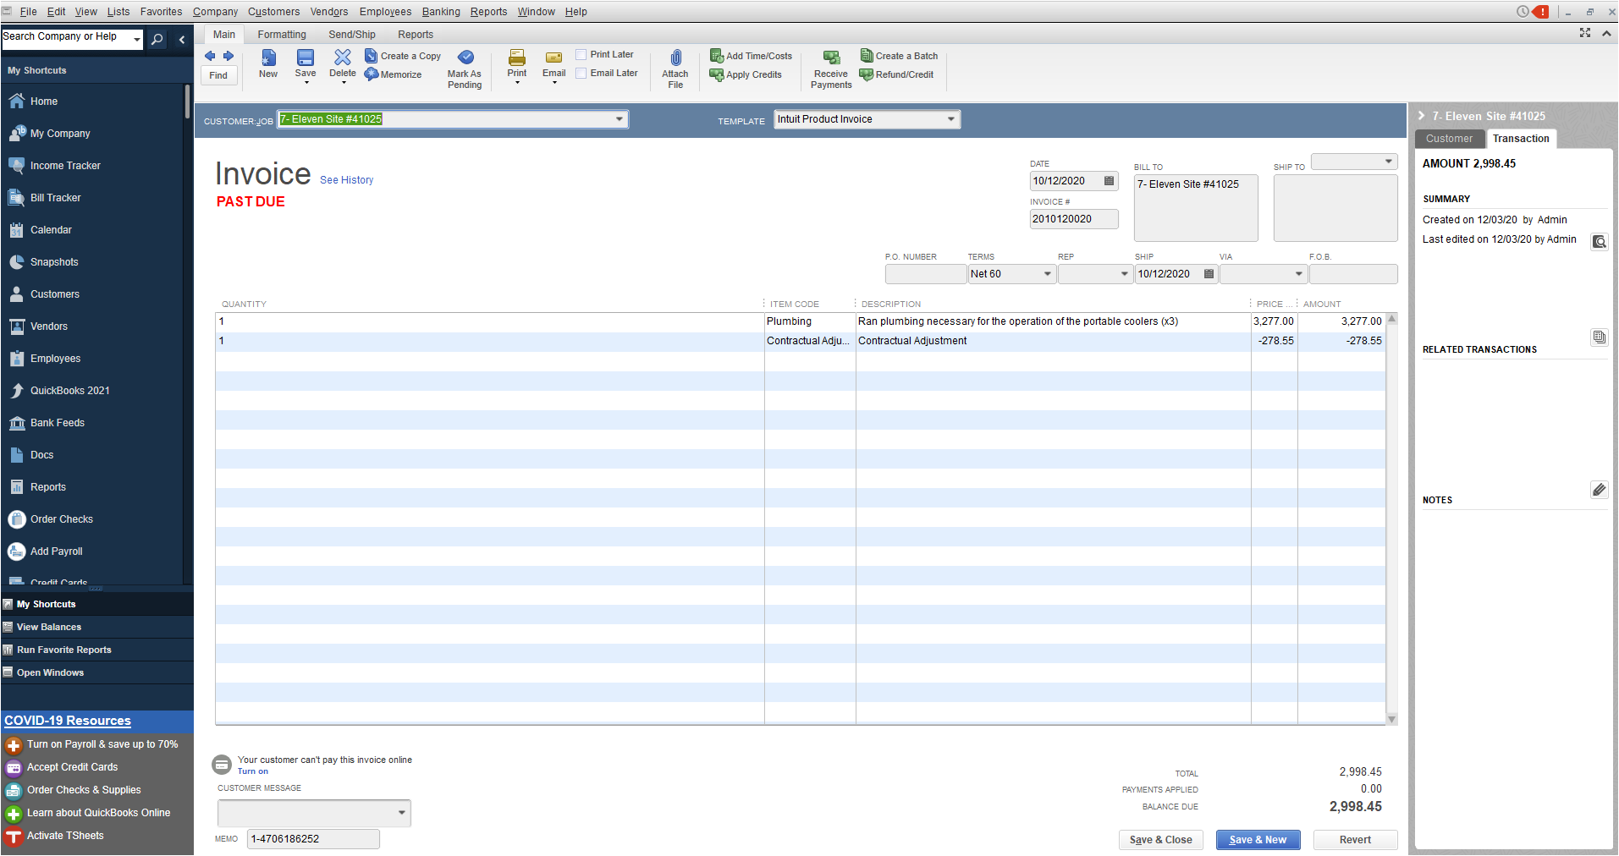The width and height of the screenshot is (1619, 856).
Task: Open the Banking menu
Action: [x=441, y=12]
